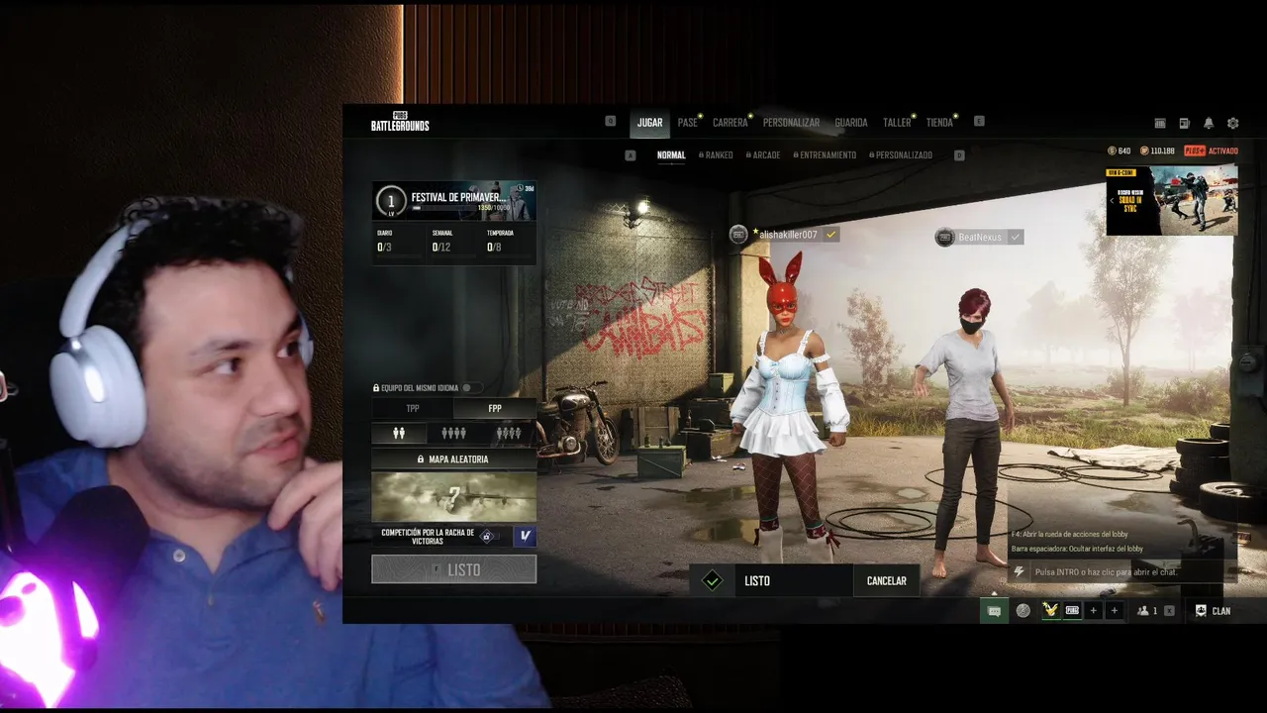This screenshot has height=713, width=1267.
Task: Click the X key hint beside friends count
Action: tap(1169, 611)
